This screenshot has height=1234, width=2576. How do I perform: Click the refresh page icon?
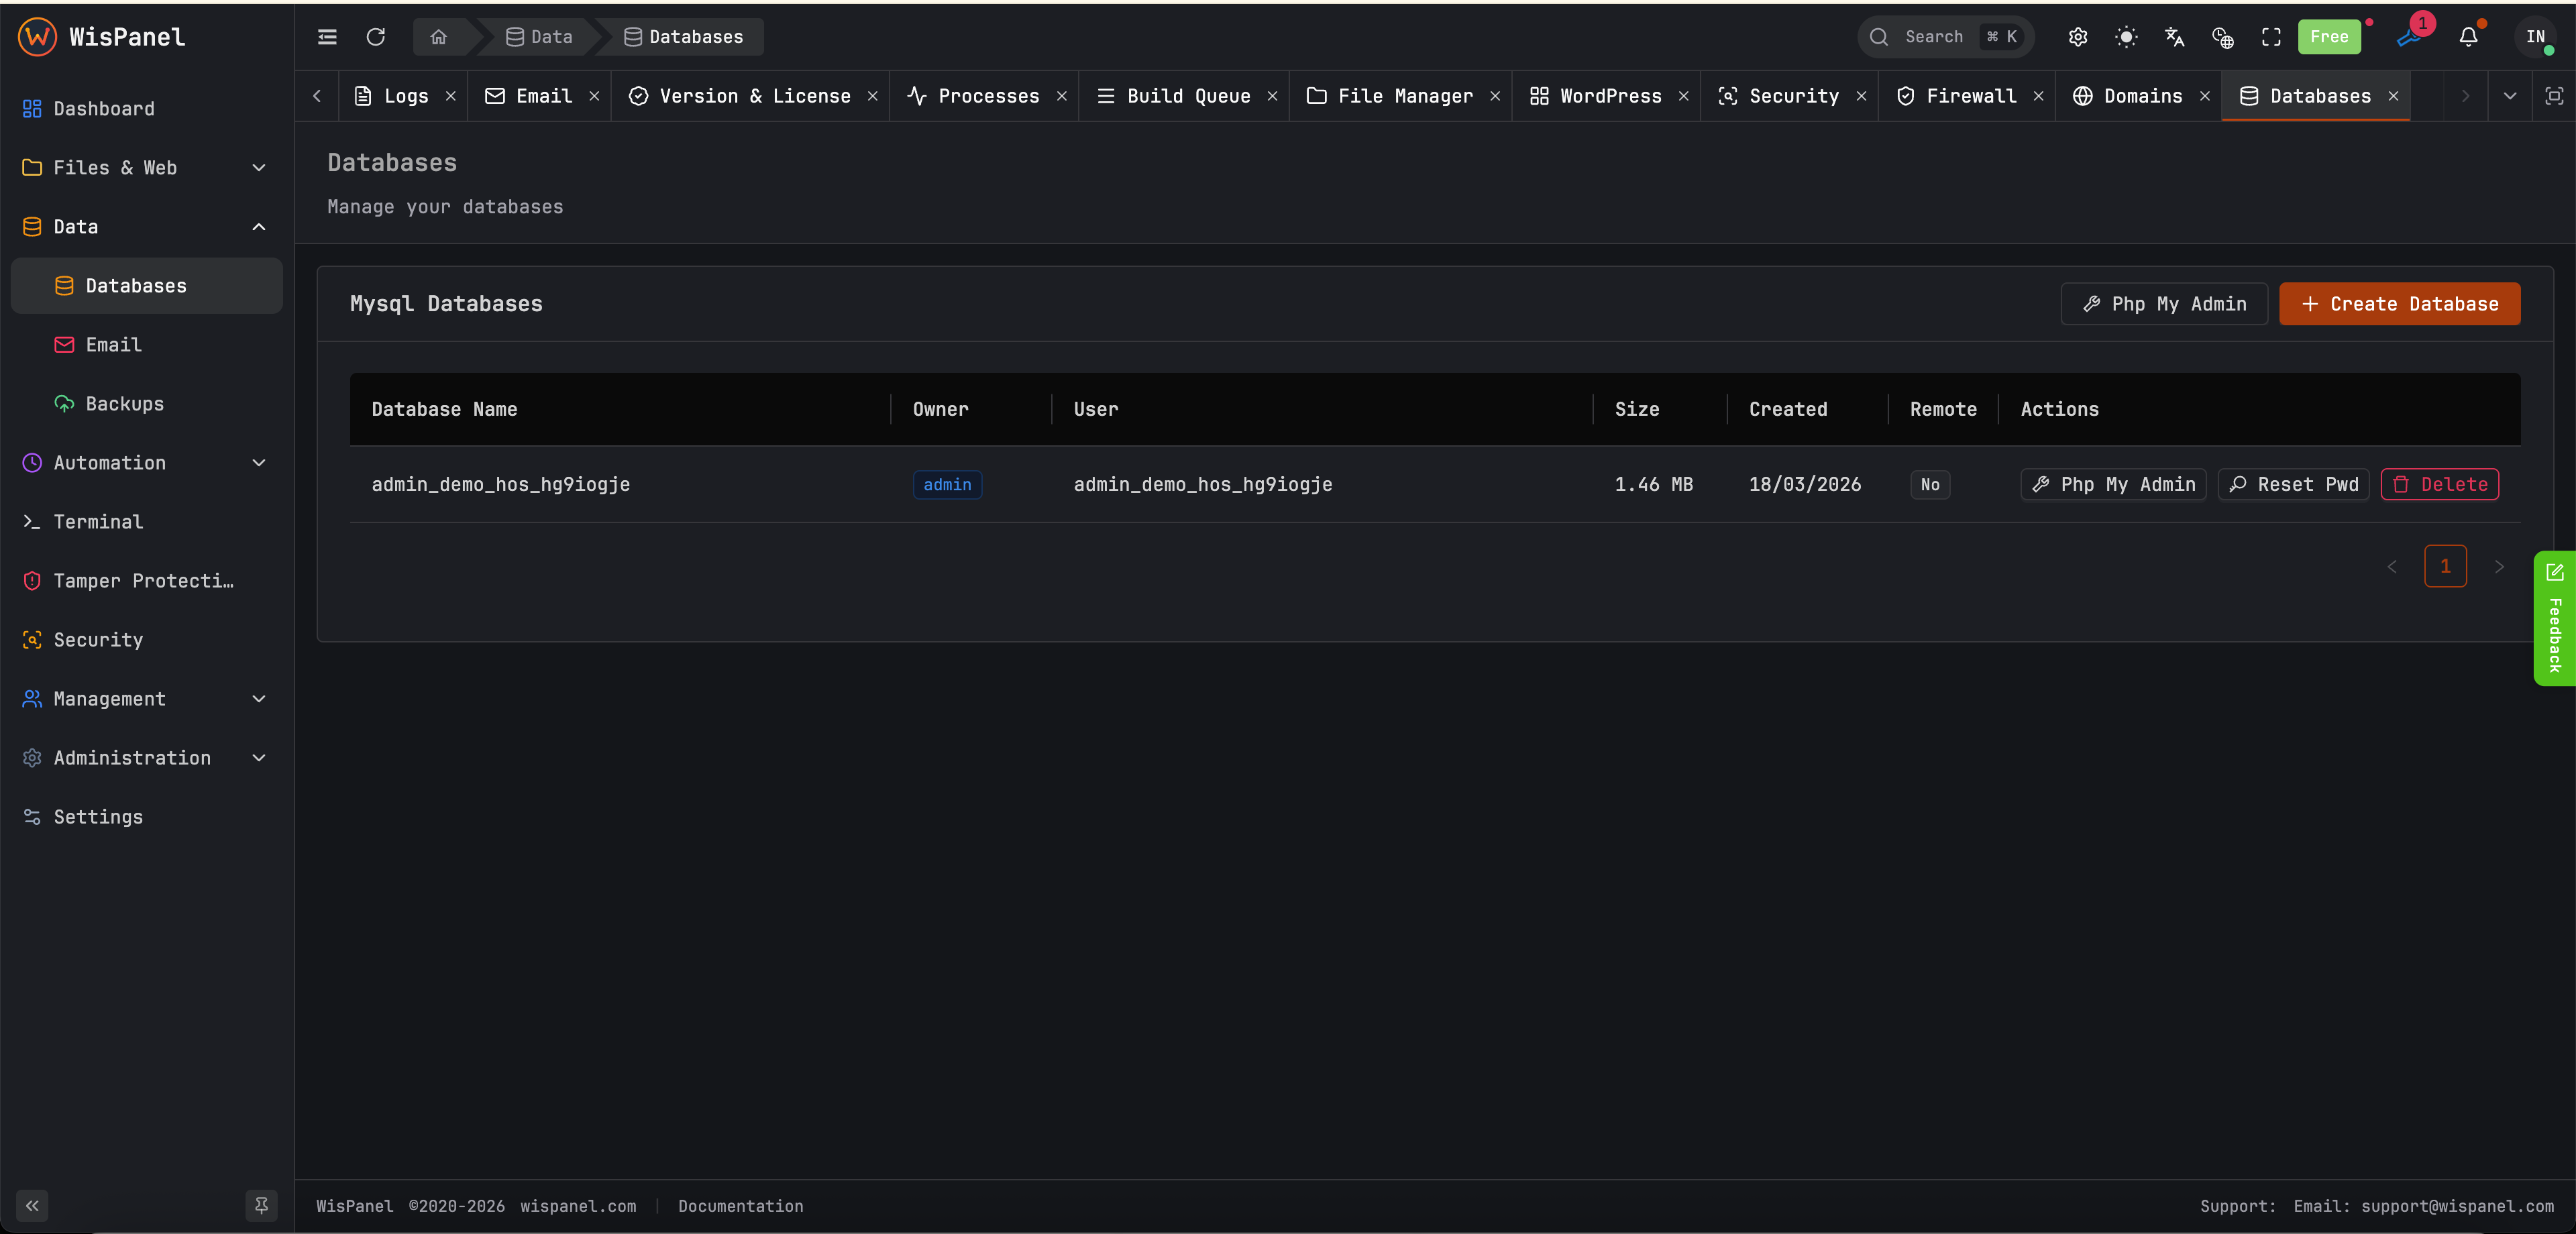(376, 37)
